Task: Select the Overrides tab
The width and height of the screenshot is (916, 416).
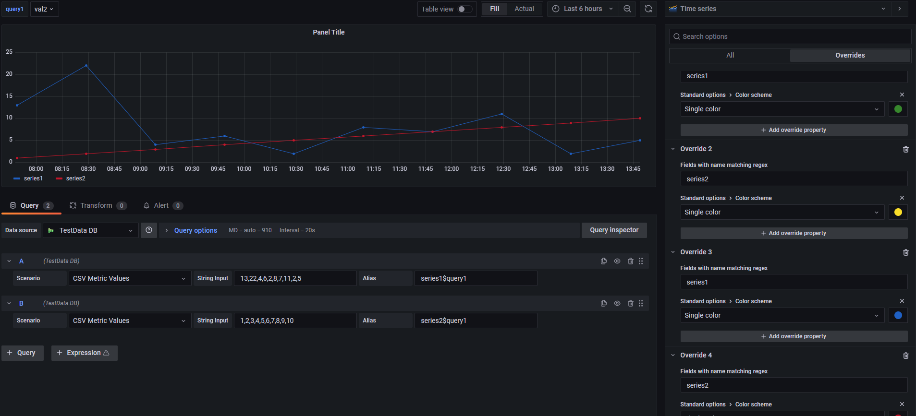Action: (x=850, y=55)
